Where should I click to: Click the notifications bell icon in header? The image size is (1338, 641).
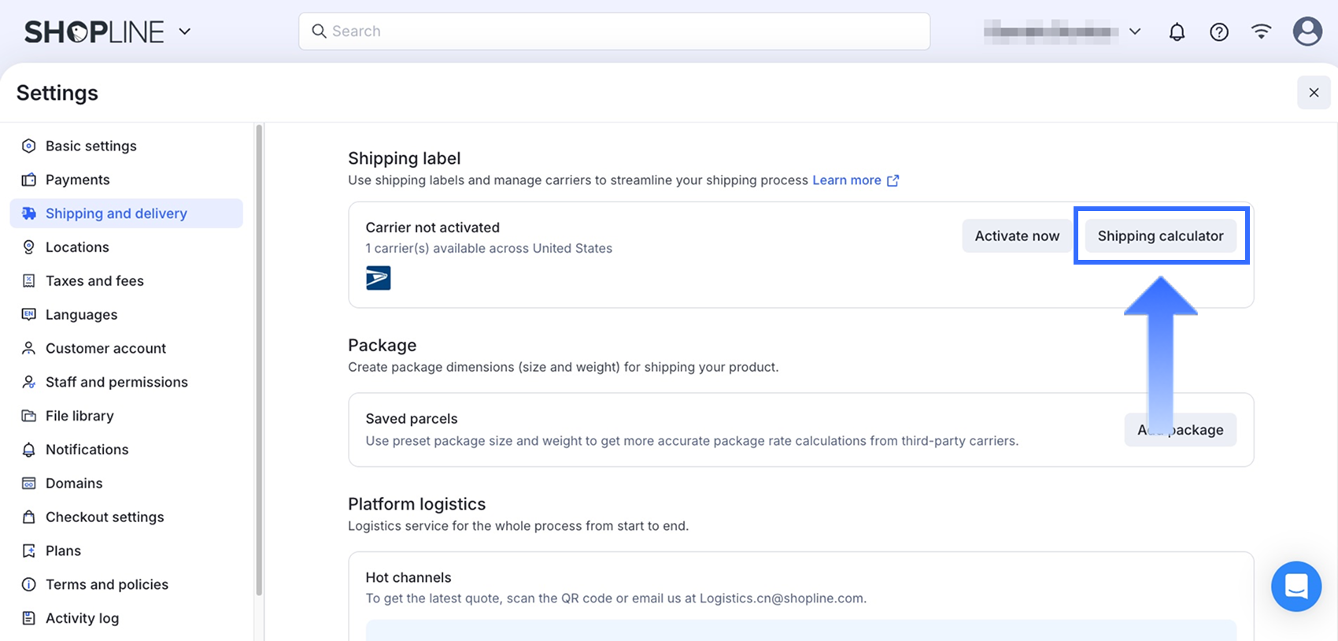point(1177,31)
